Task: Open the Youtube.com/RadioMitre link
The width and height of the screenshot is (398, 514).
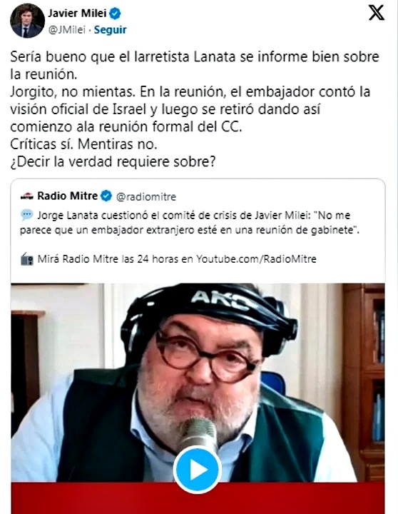Action: point(256,259)
